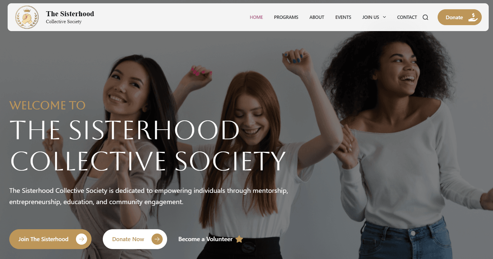Click arrow circle on Join The Sisterhood
This screenshot has height=259, width=493.
[81, 239]
